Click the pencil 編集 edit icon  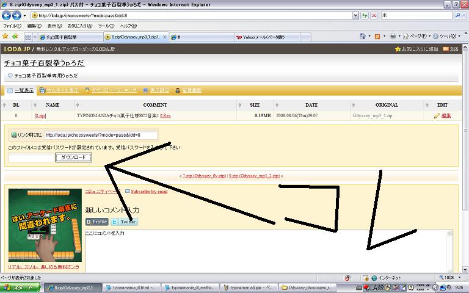pos(437,115)
